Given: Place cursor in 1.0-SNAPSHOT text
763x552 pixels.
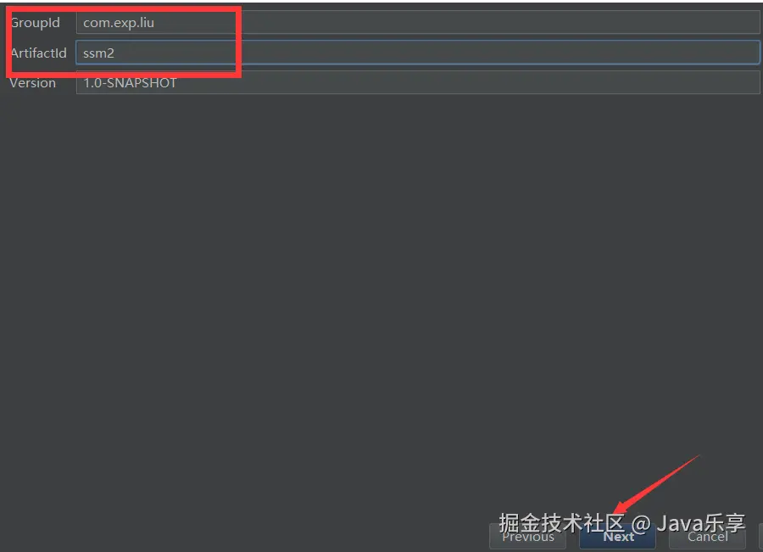Looking at the screenshot, I should pyautogui.click(x=130, y=83).
